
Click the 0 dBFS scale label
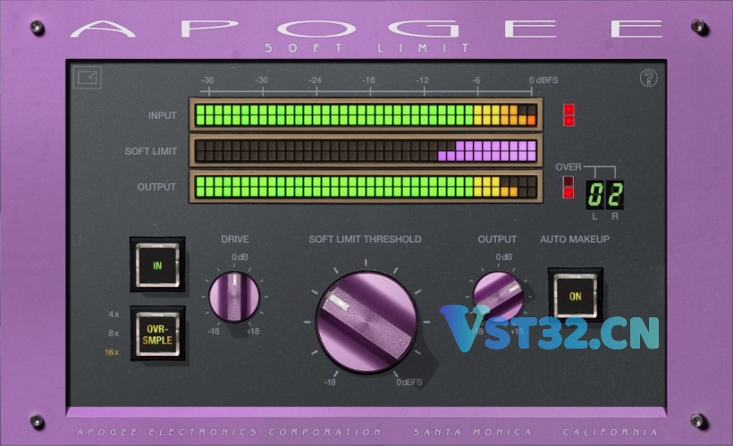[543, 80]
